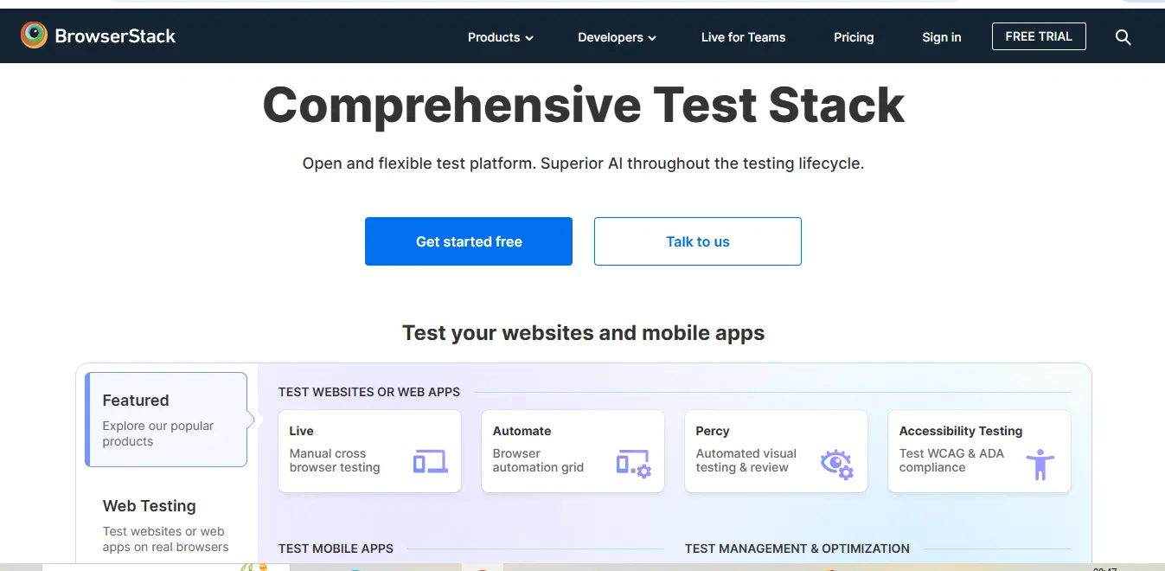Expand the Developers dropdown menu
1165x571 pixels.
pos(618,37)
